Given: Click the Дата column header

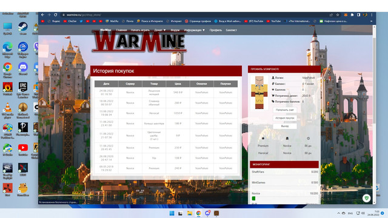Looking at the screenshot, I should pos(107,84).
